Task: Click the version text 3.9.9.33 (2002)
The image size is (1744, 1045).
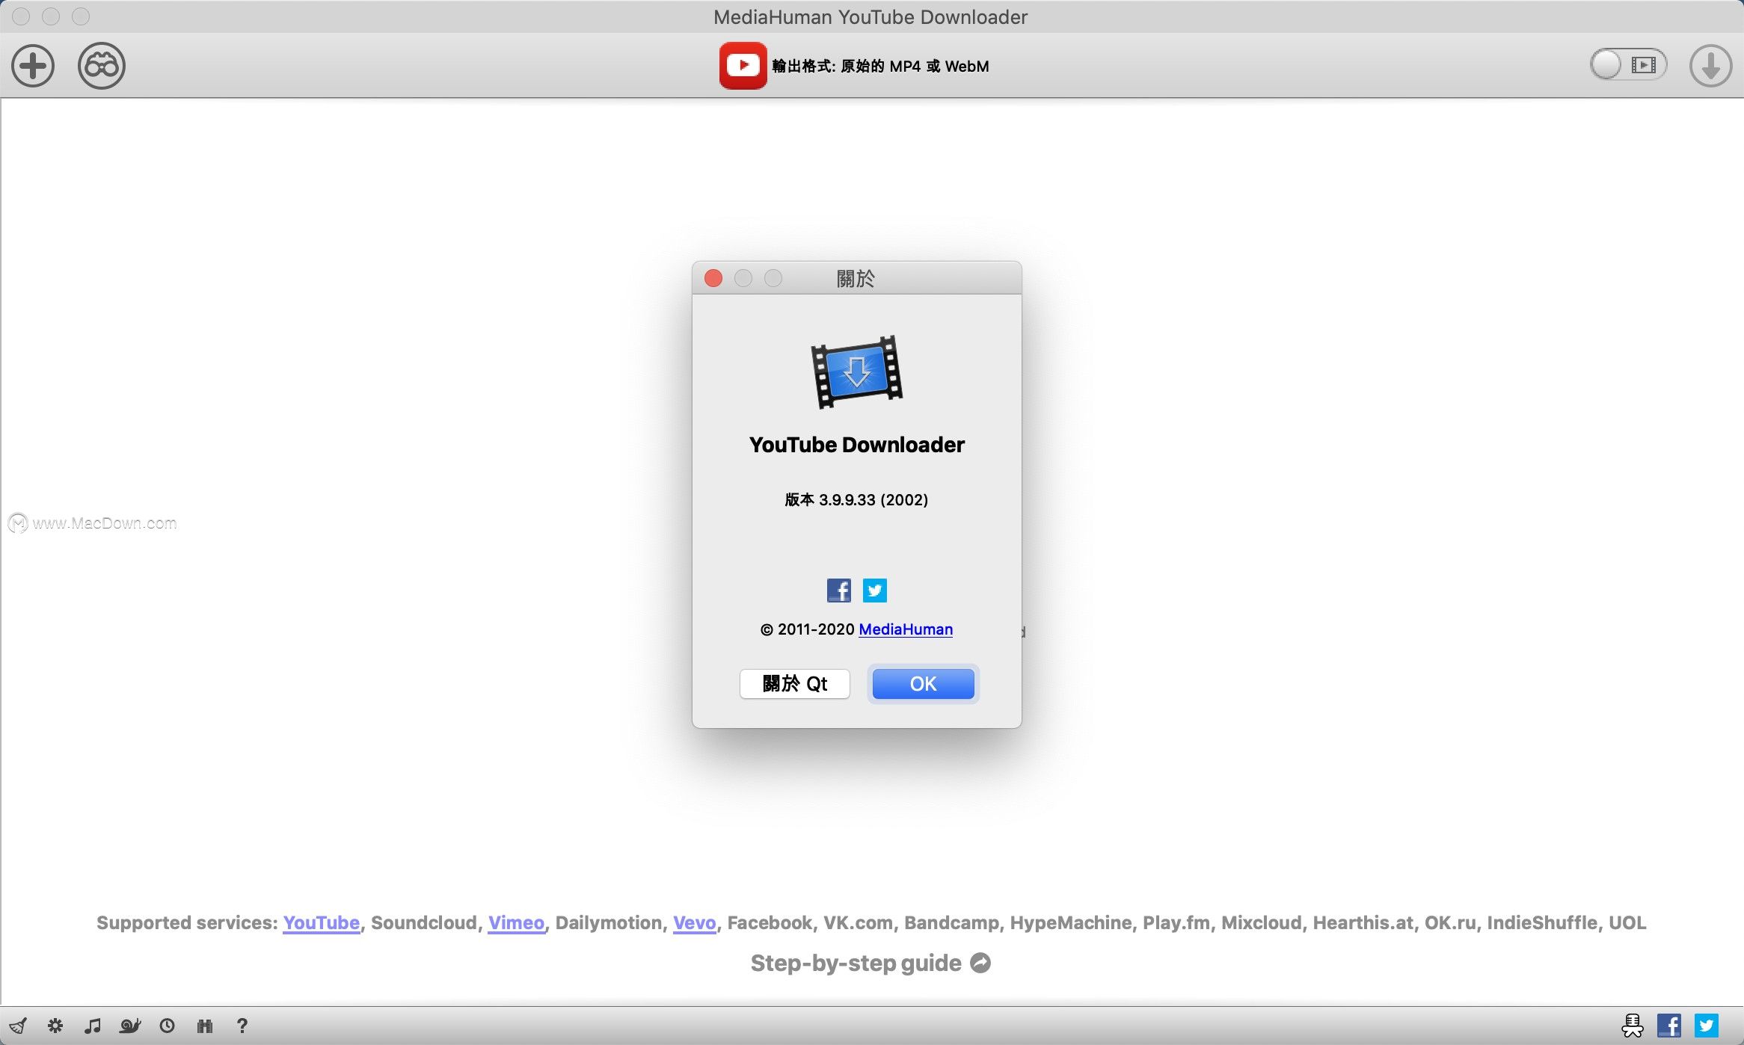Action: (x=857, y=499)
